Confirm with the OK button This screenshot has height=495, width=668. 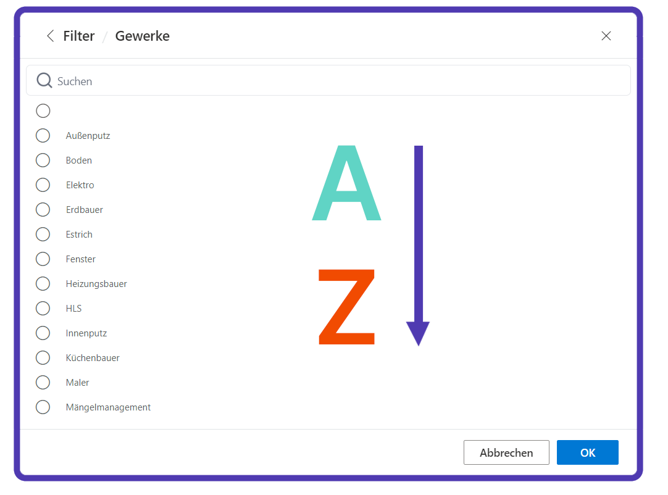click(587, 452)
